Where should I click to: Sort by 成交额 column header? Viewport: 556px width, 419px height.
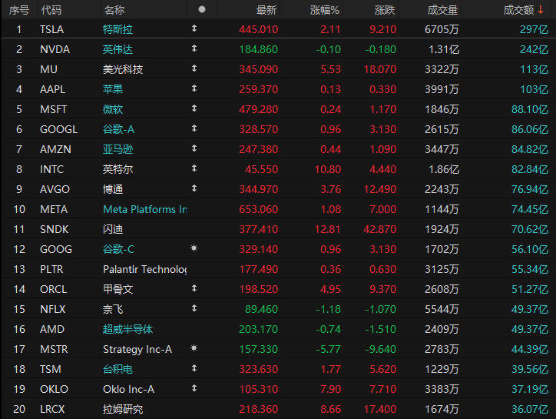point(518,10)
